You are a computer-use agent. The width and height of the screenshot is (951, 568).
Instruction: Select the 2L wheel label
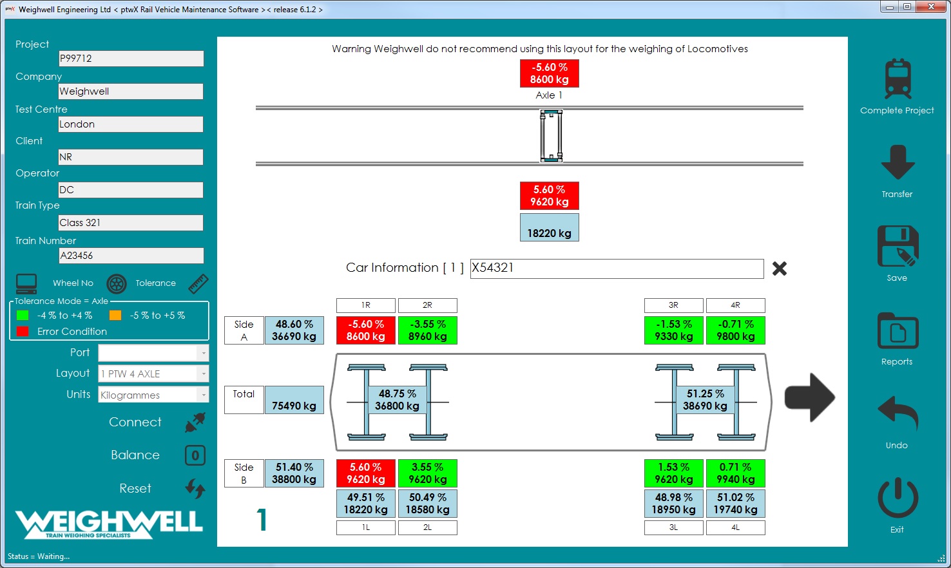(x=428, y=527)
